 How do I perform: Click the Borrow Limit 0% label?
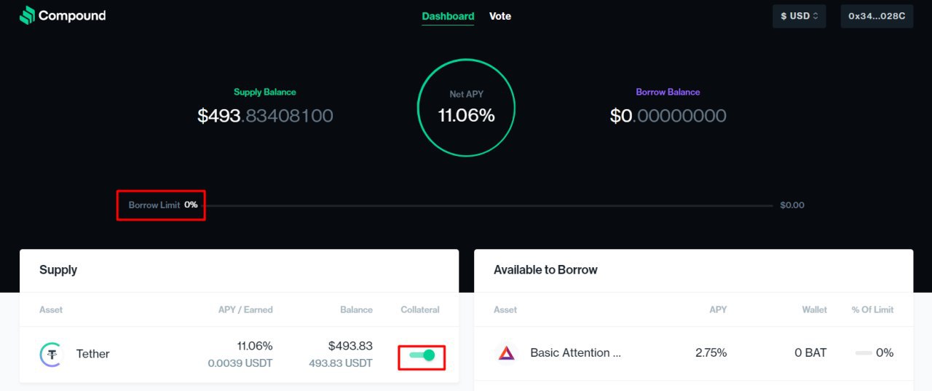coord(163,205)
